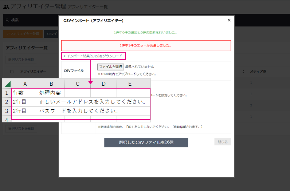Click cell パスワードを入力してください。
Viewport: 290px width, 191px height.
click(x=79, y=111)
